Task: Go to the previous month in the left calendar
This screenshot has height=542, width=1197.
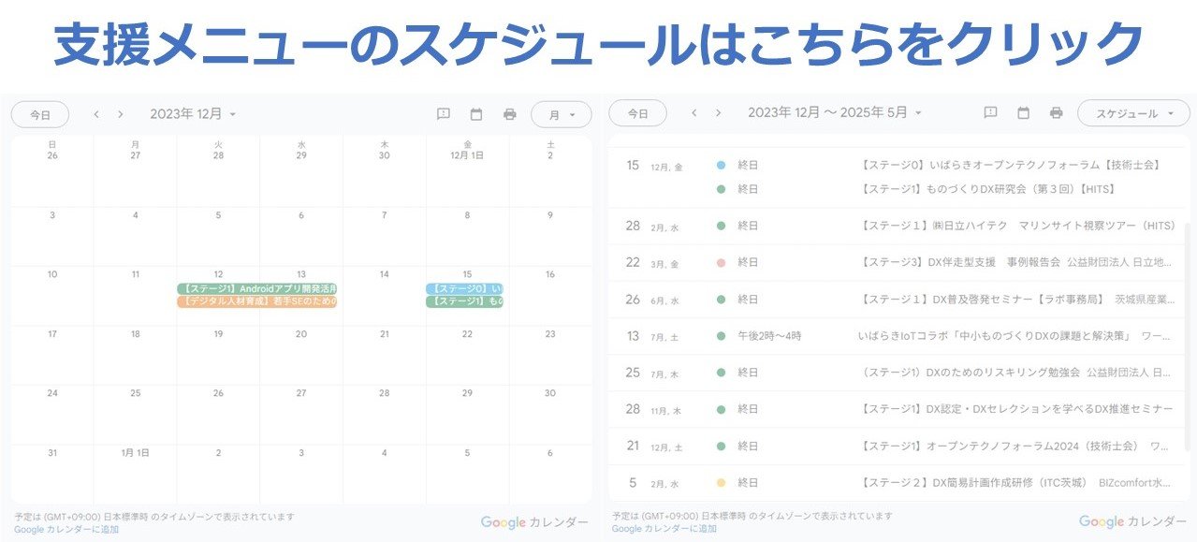Action: (96, 114)
